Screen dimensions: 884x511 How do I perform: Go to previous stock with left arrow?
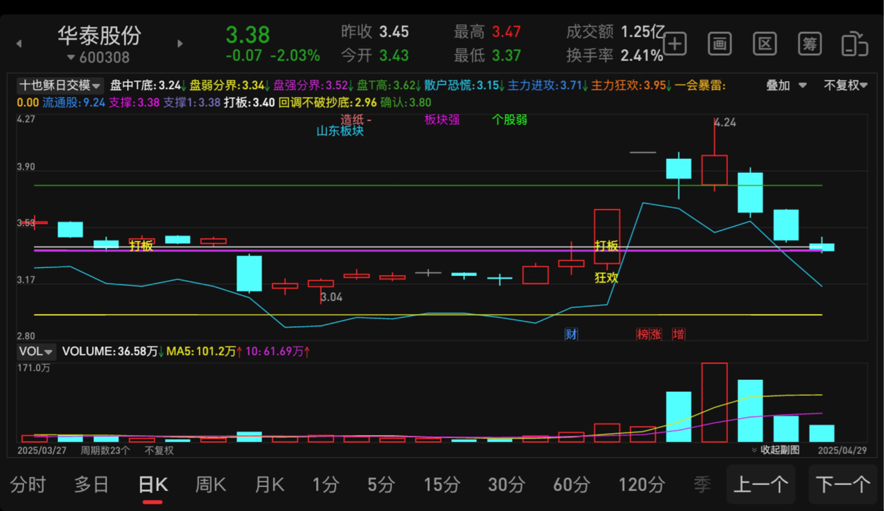click(19, 44)
